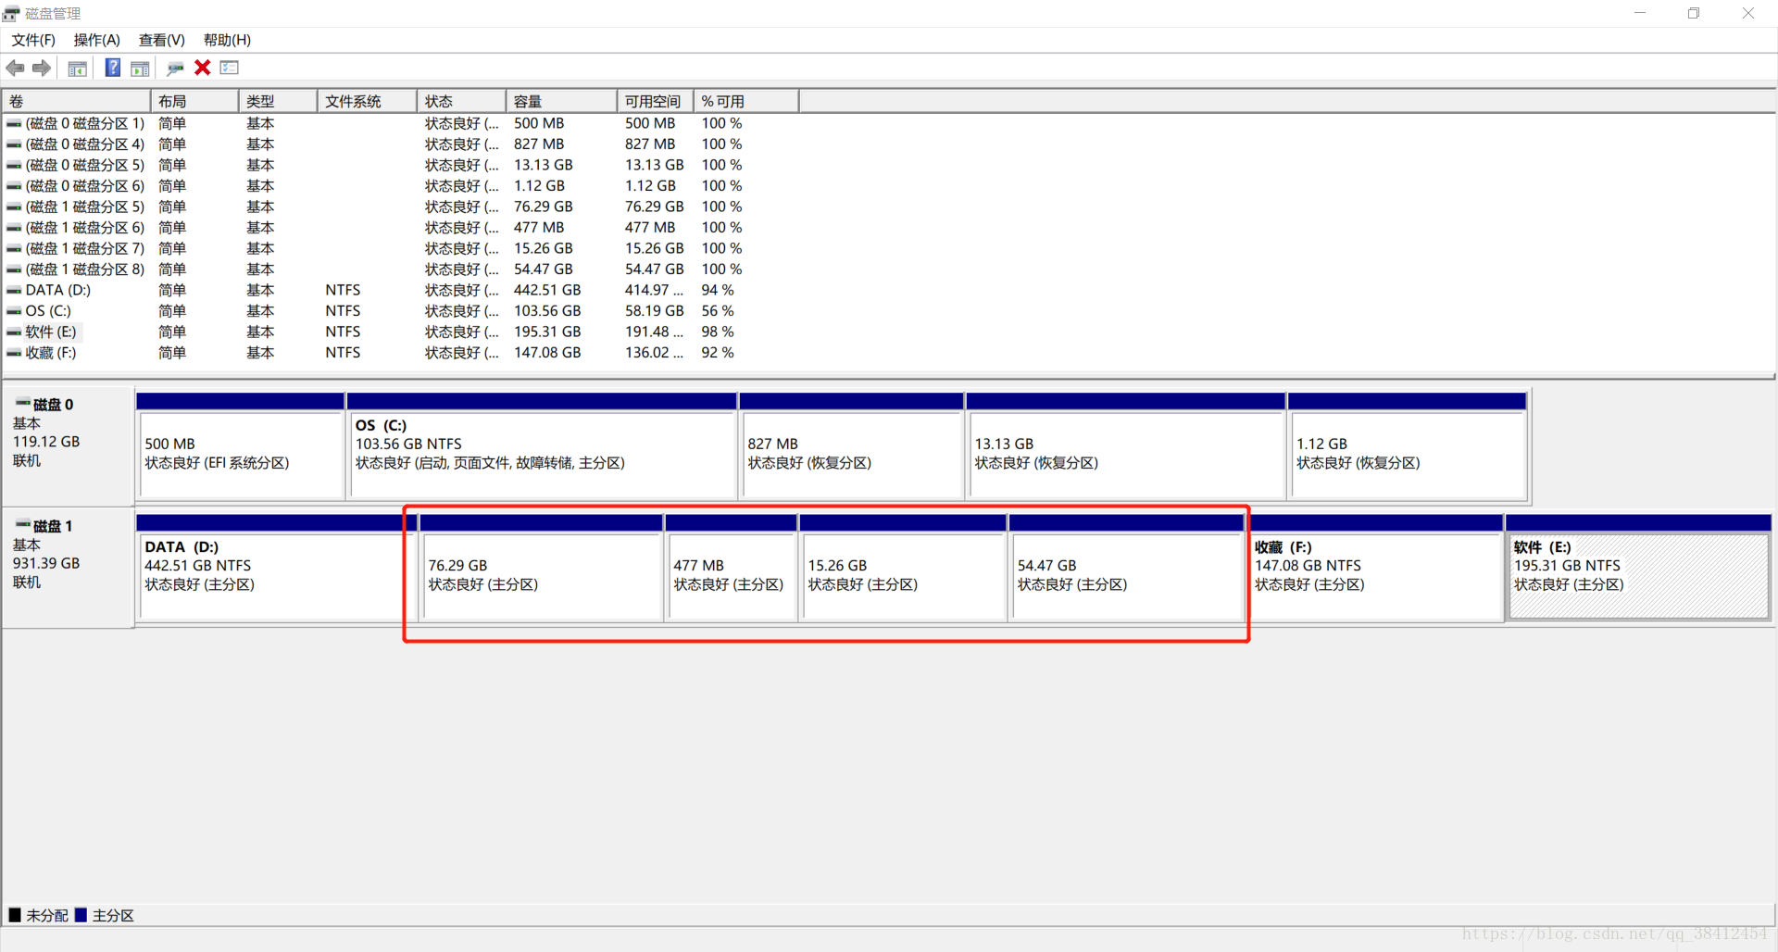Open the 操作(A) menu
Screen dimensions: 1778x952
(x=97, y=40)
